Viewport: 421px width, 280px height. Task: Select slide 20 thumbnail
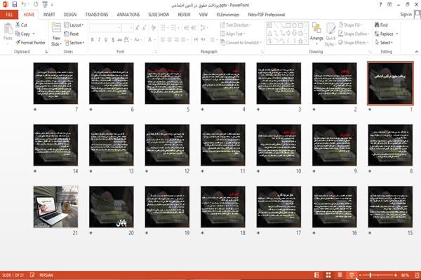(112, 207)
